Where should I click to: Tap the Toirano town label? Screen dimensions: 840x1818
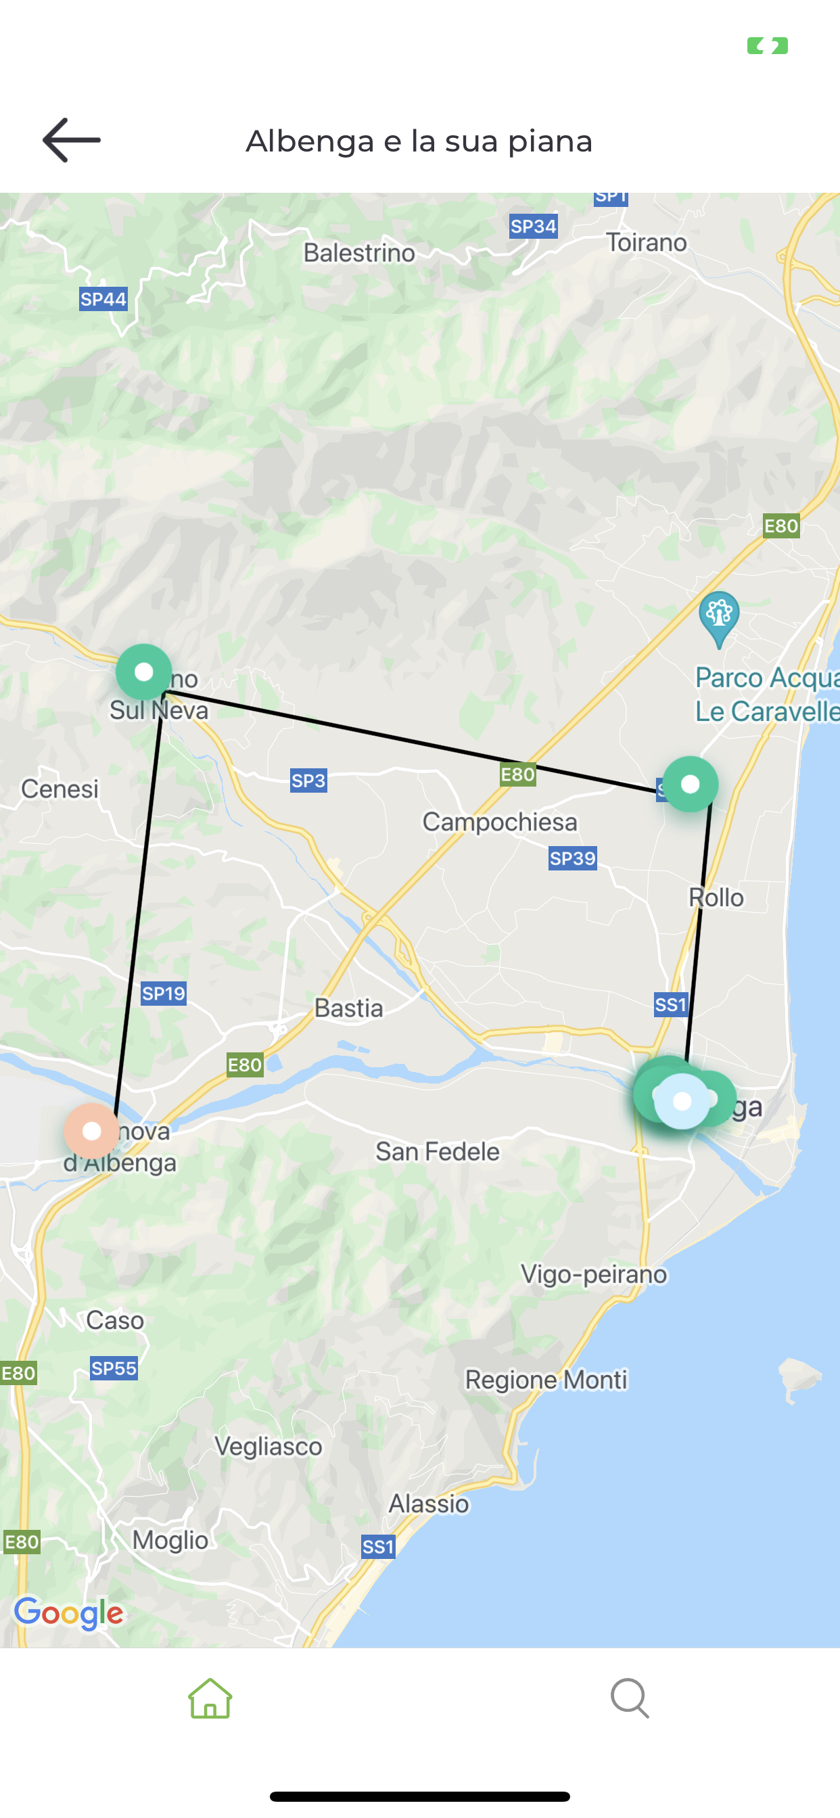pyautogui.click(x=647, y=243)
